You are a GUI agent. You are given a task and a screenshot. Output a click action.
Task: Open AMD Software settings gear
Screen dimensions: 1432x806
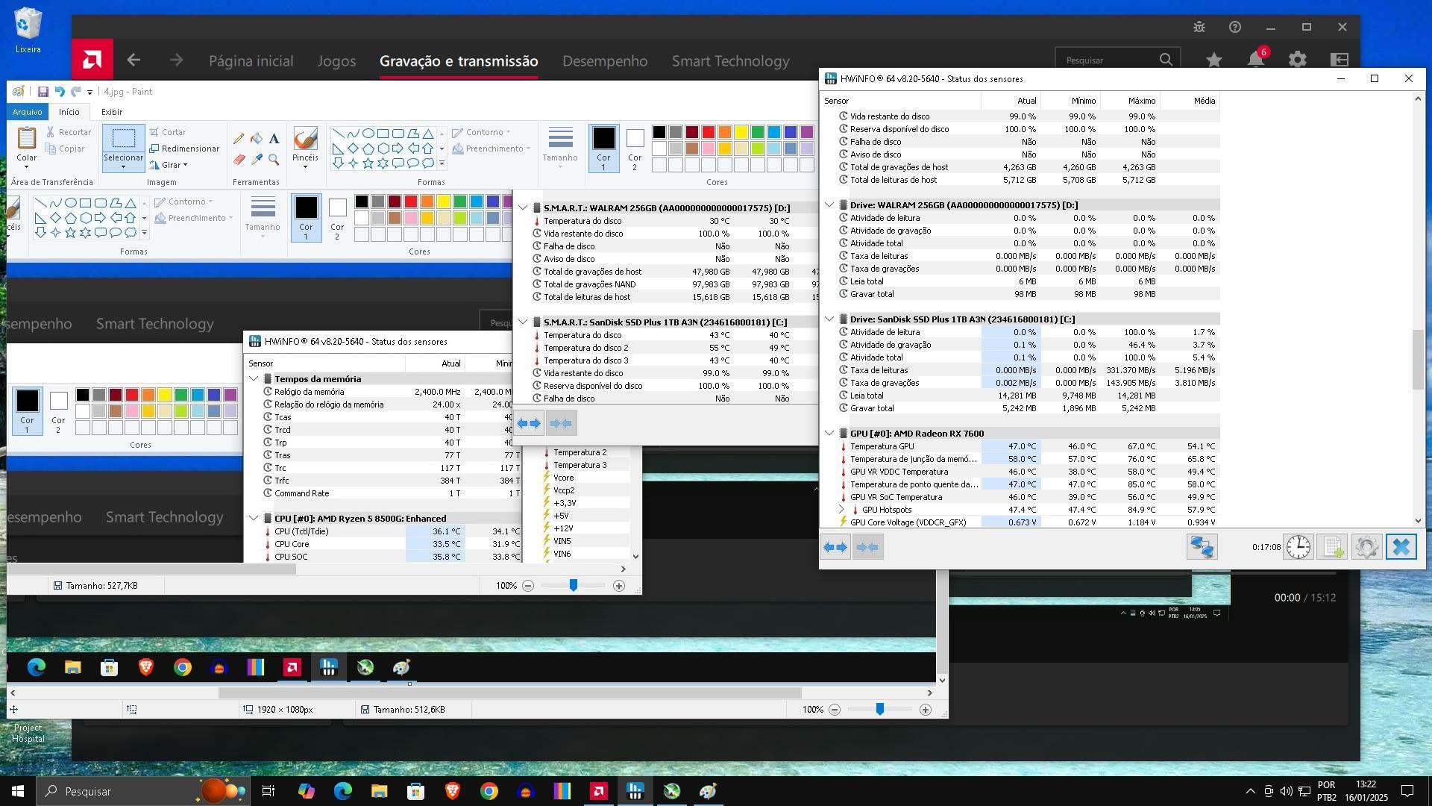point(1298,60)
